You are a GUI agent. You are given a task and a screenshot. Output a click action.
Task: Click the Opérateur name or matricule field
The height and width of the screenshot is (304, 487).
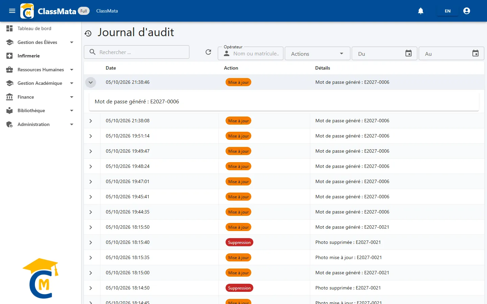coord(251,53)
